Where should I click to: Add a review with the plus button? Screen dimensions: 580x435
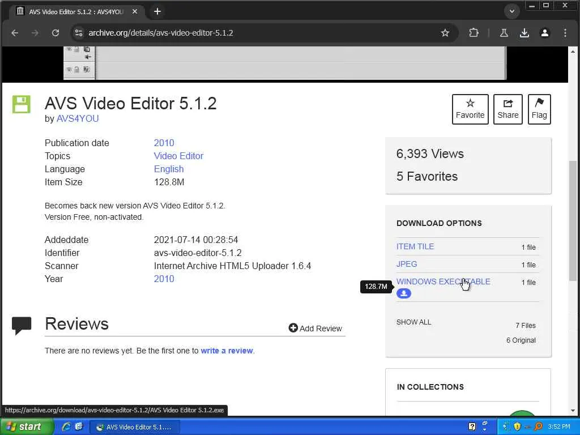315,328
